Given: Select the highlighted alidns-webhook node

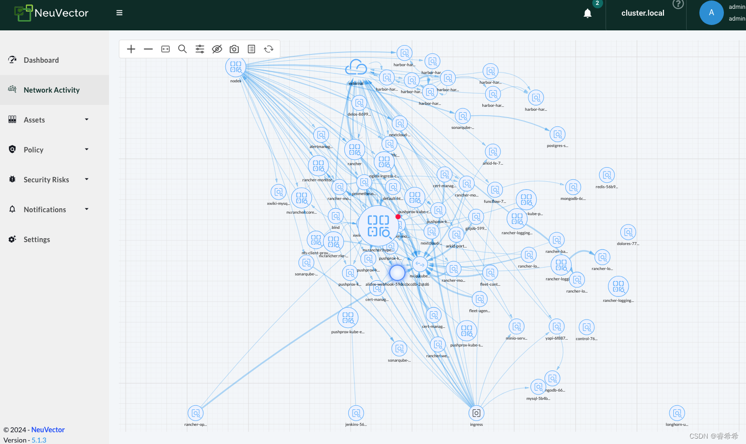Looking at the screenshot, I should pos(397,272).
